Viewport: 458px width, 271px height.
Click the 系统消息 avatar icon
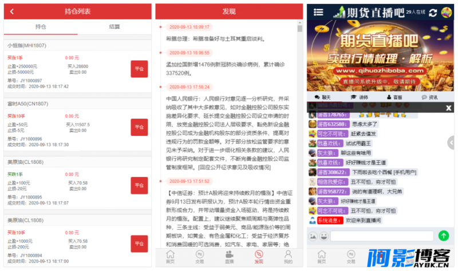[x=313, y=221]
